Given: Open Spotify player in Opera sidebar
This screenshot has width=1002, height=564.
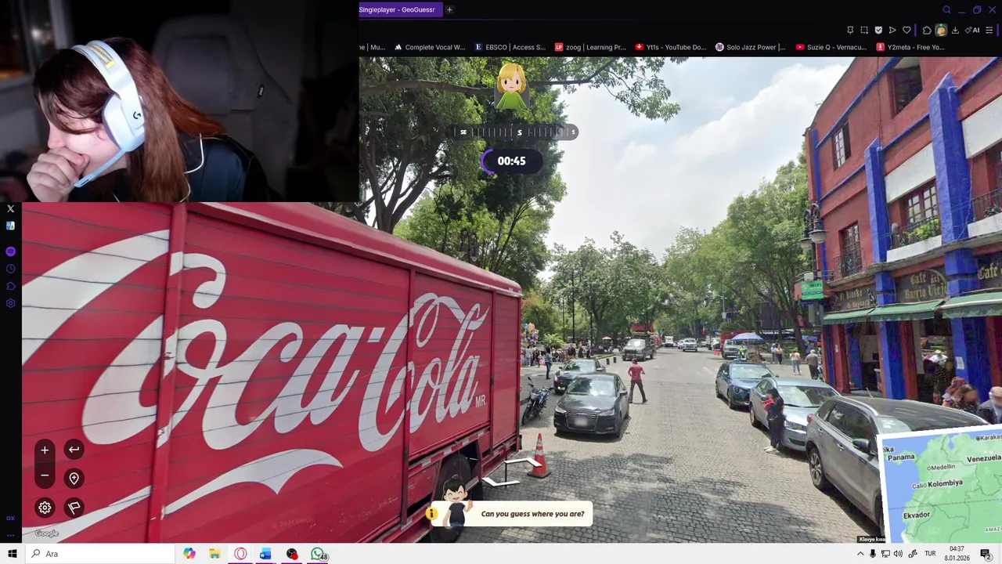Looking at the screenshot, I should (10, 251).
